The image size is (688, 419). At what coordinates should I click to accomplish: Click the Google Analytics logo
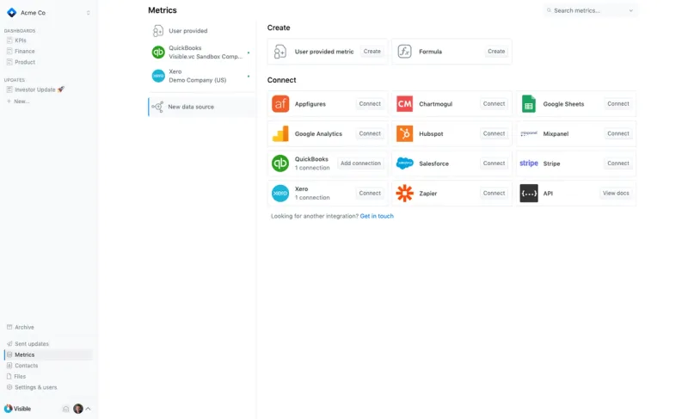pos(280,134)
